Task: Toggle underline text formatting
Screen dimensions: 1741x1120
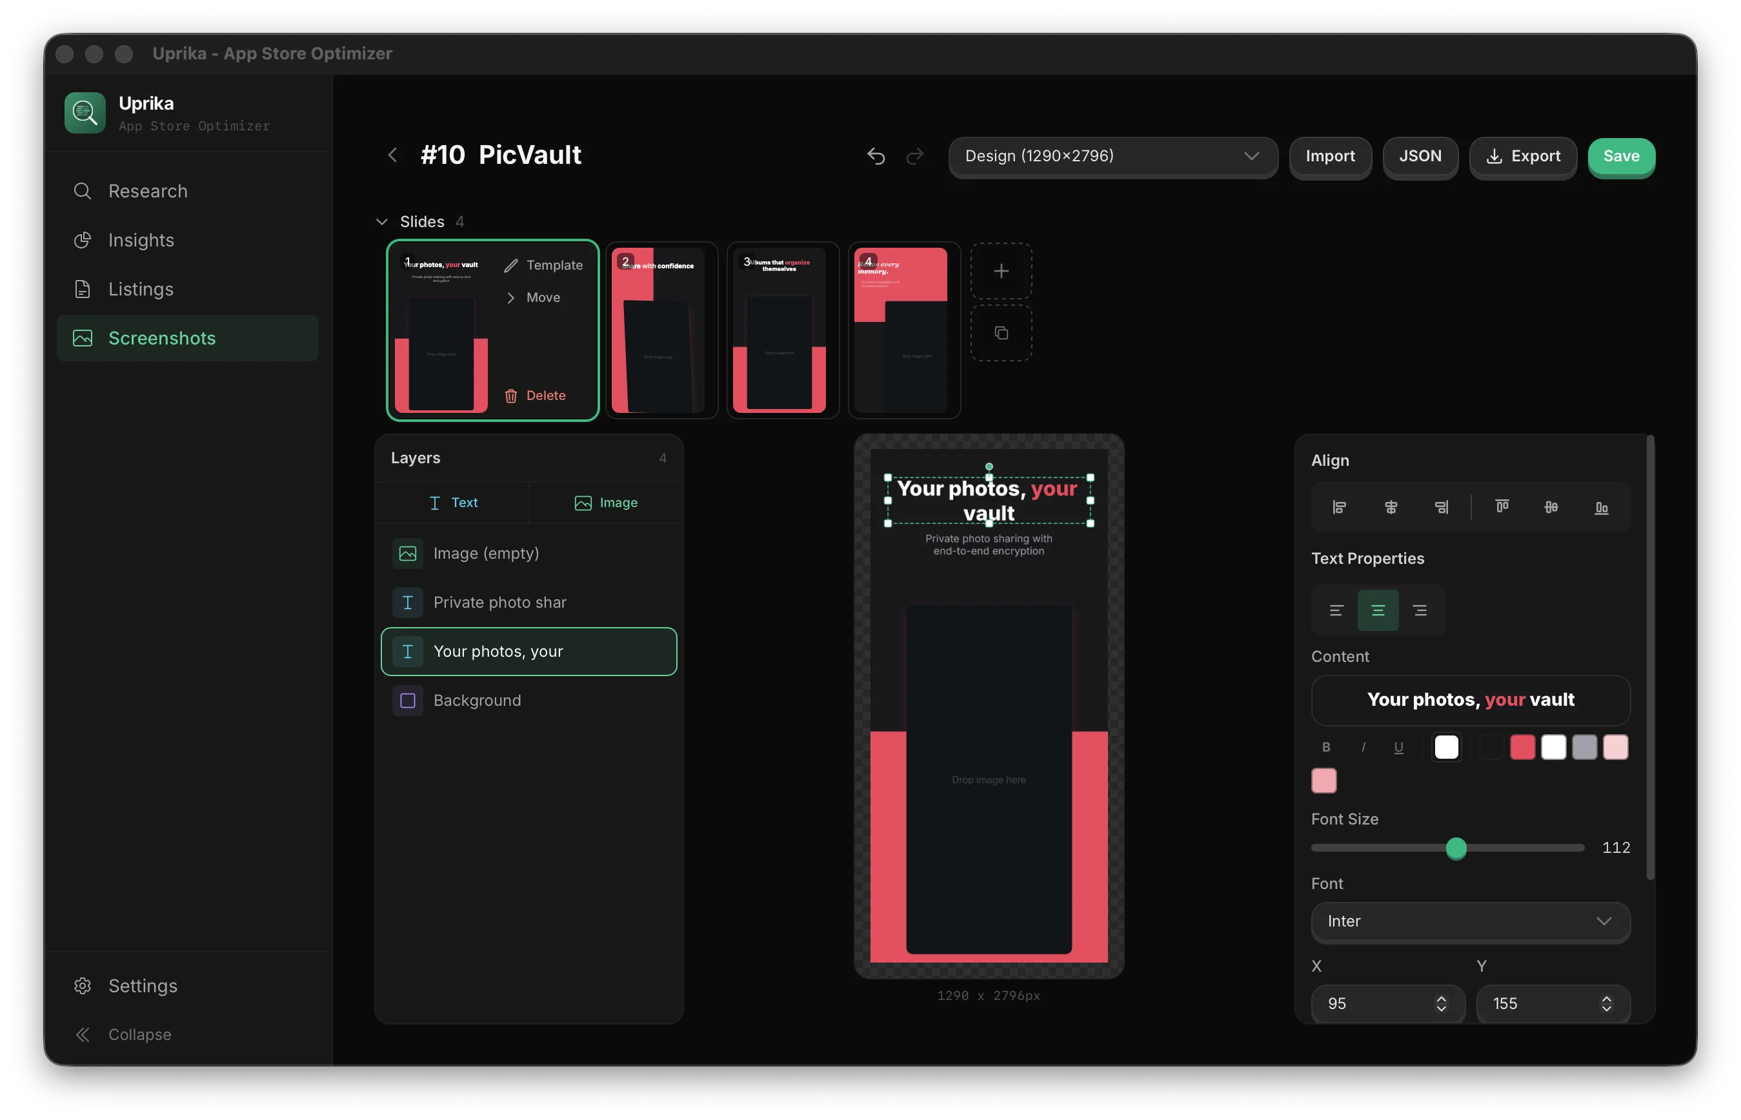Action: point(1398,747)
